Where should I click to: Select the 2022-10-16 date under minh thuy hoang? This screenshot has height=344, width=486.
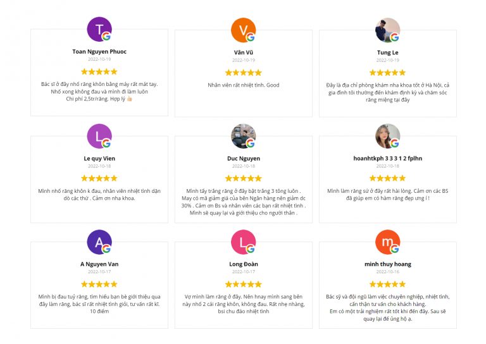point(387,272)
